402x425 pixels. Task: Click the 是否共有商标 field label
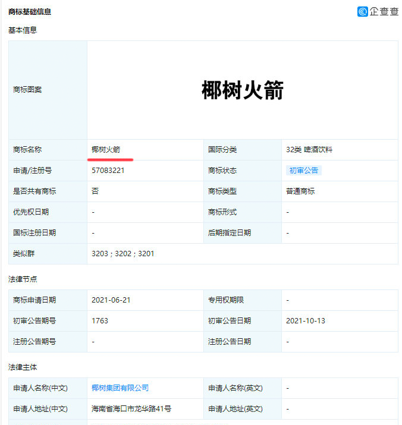[x=34, y=191]
